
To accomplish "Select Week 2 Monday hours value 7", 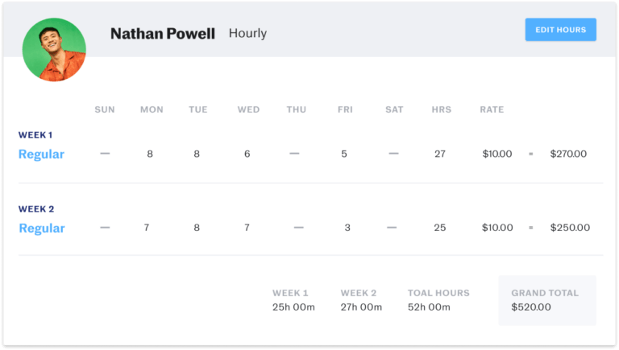I will coord(147,228).
